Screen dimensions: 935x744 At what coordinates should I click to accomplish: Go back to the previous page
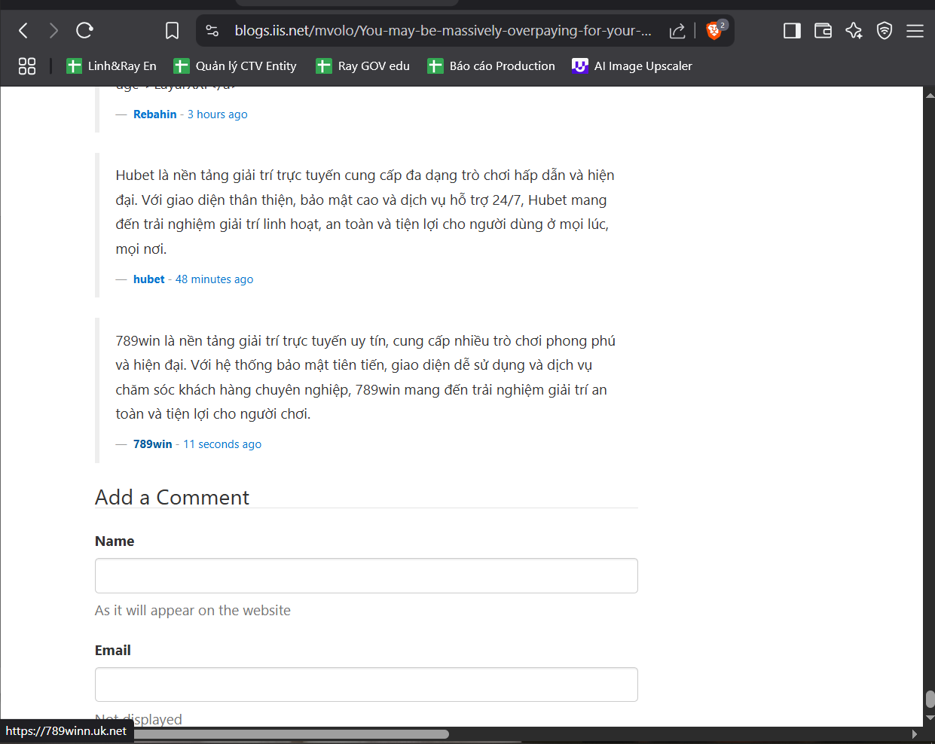pos(23,30)
